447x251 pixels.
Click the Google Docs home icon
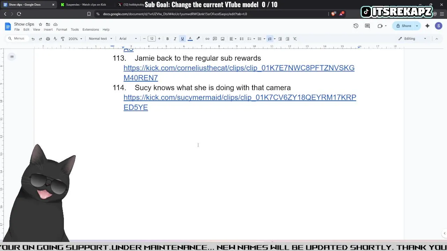point(8,26)
